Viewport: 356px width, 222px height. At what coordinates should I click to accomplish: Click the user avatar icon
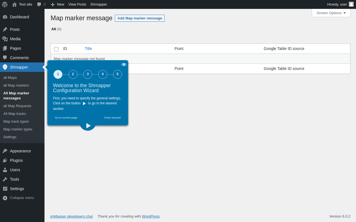click(x=351, y=4)
